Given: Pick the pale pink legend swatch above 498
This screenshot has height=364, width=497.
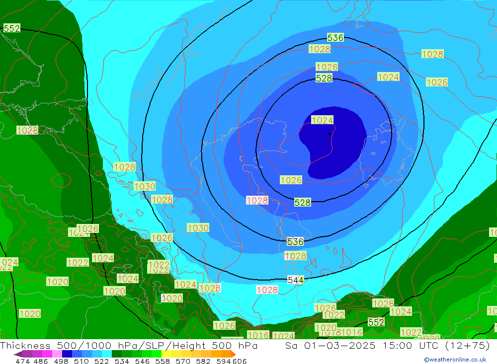Looking at the screenshot, I should tap(57, 354).
